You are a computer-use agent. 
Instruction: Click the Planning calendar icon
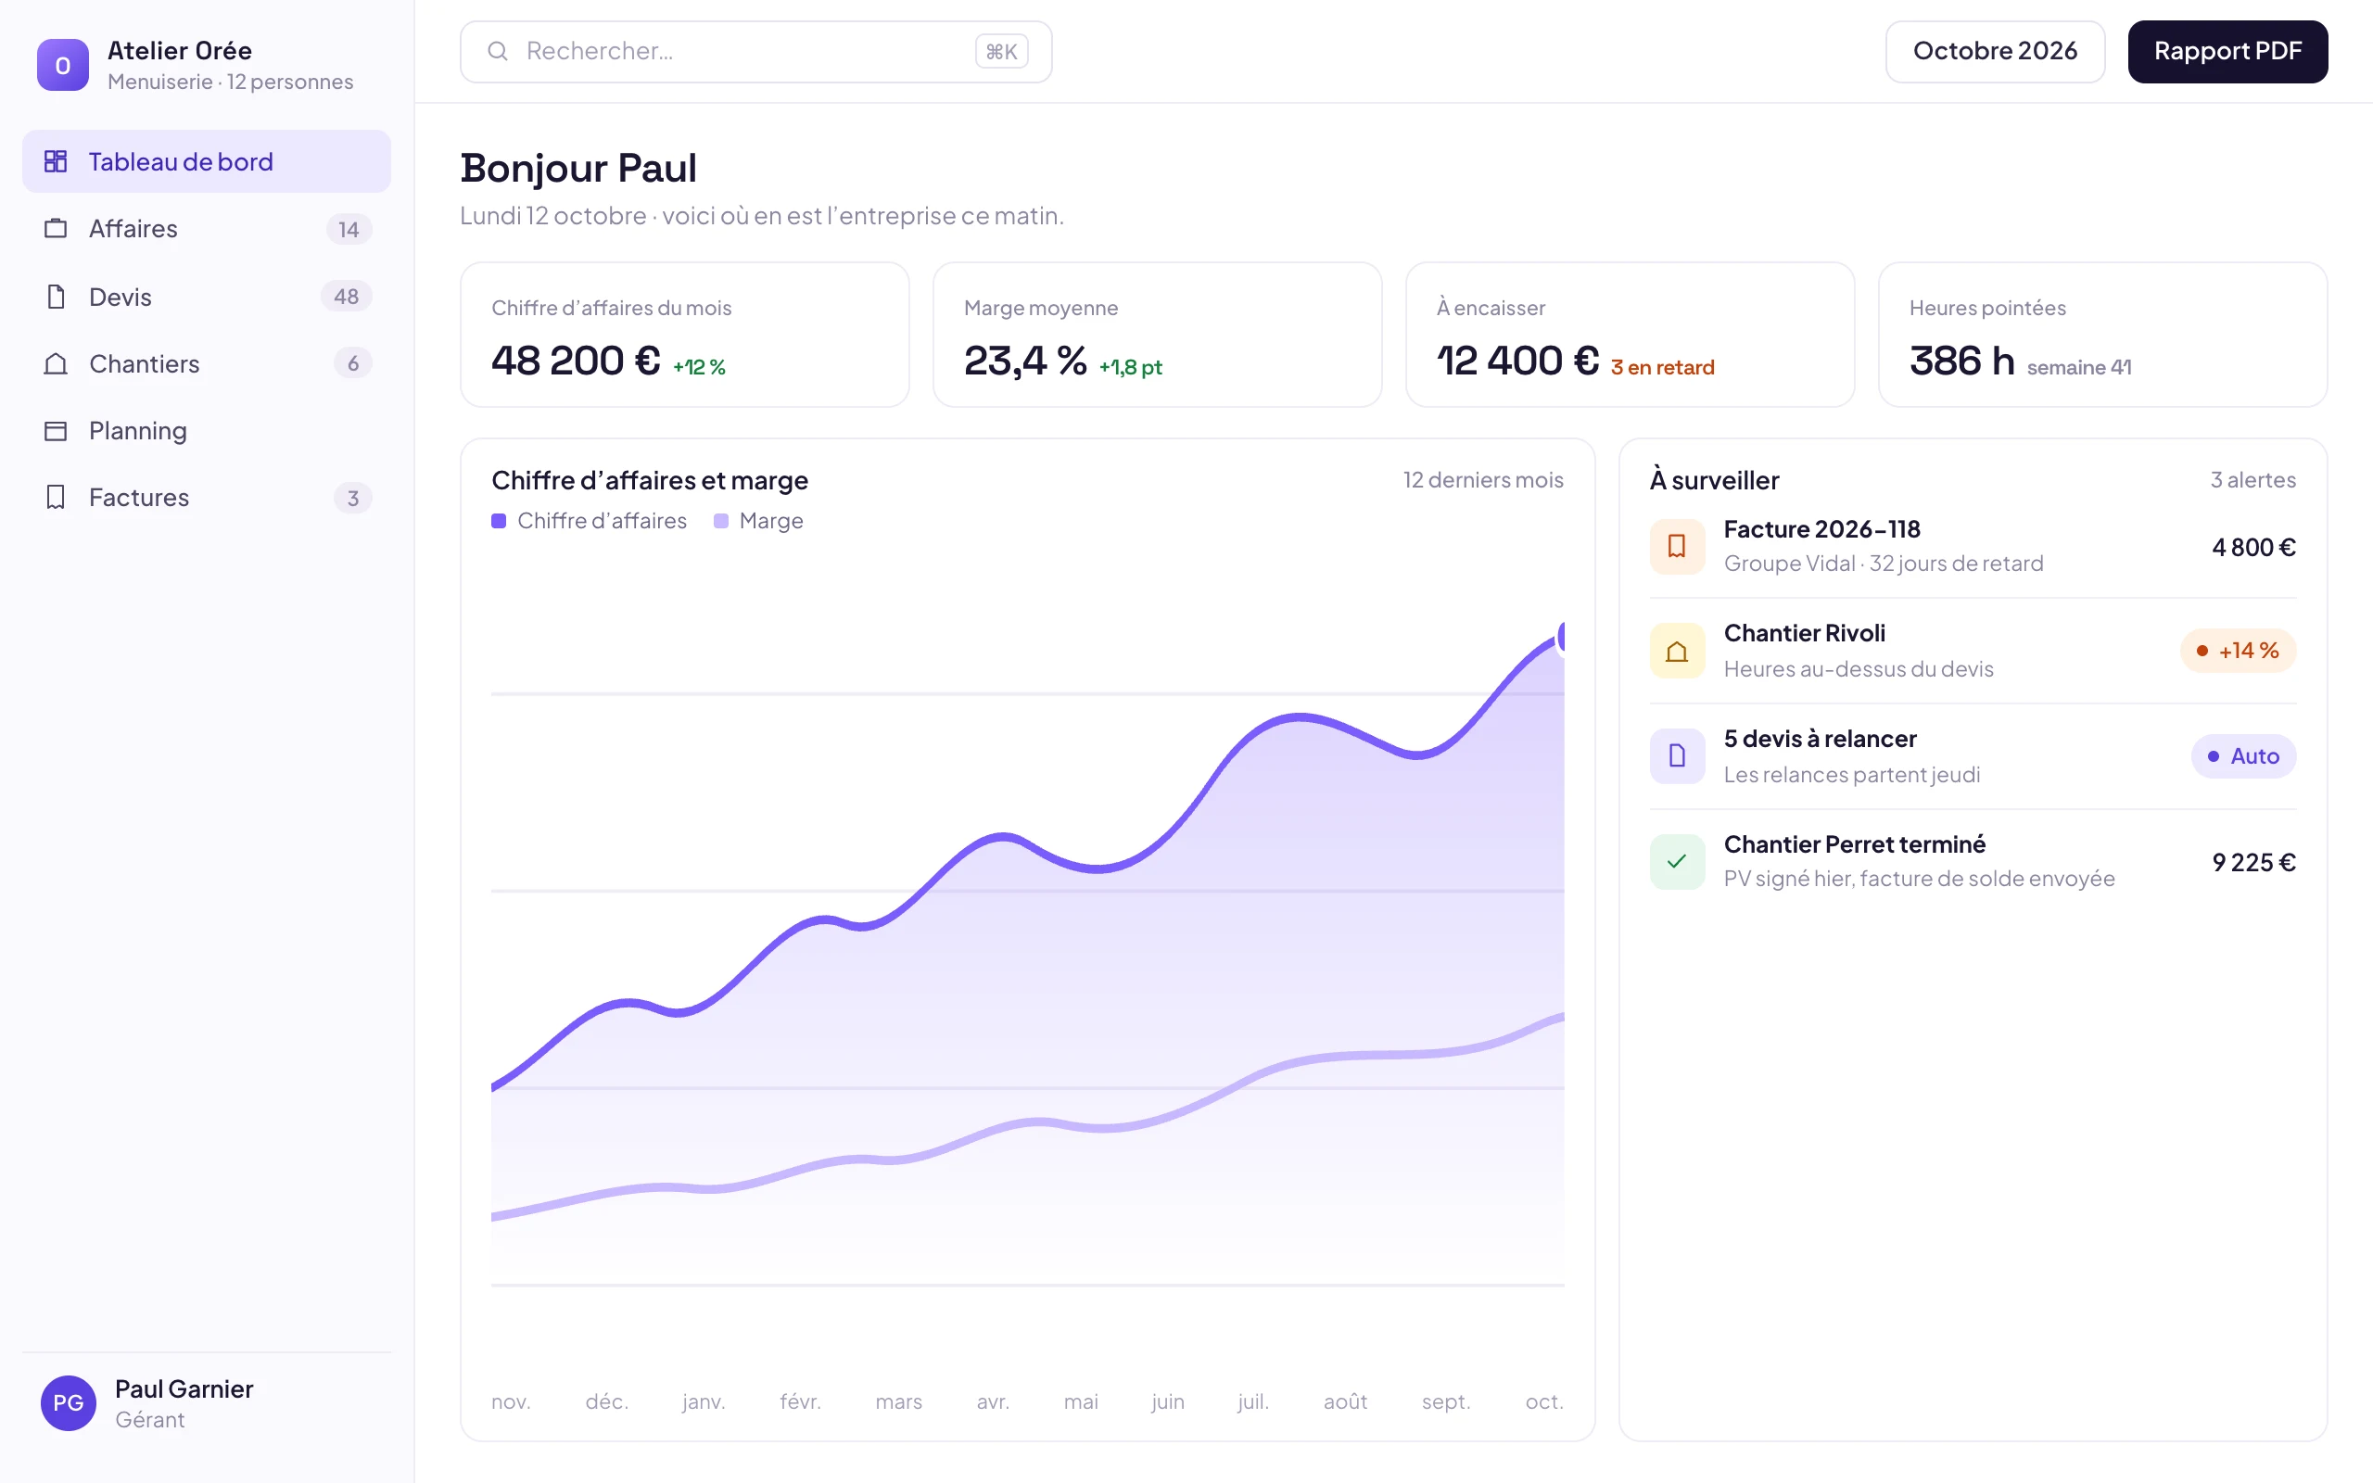pyautogui.click(x=56, y=431)
